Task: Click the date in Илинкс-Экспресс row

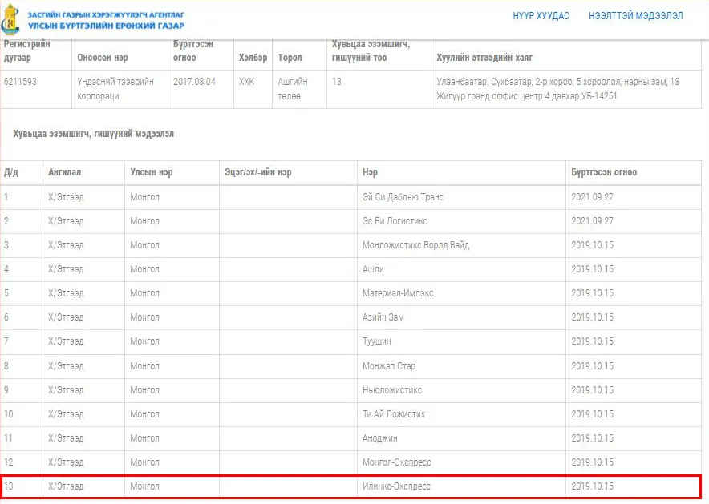Action: click(x=593, y=486)
